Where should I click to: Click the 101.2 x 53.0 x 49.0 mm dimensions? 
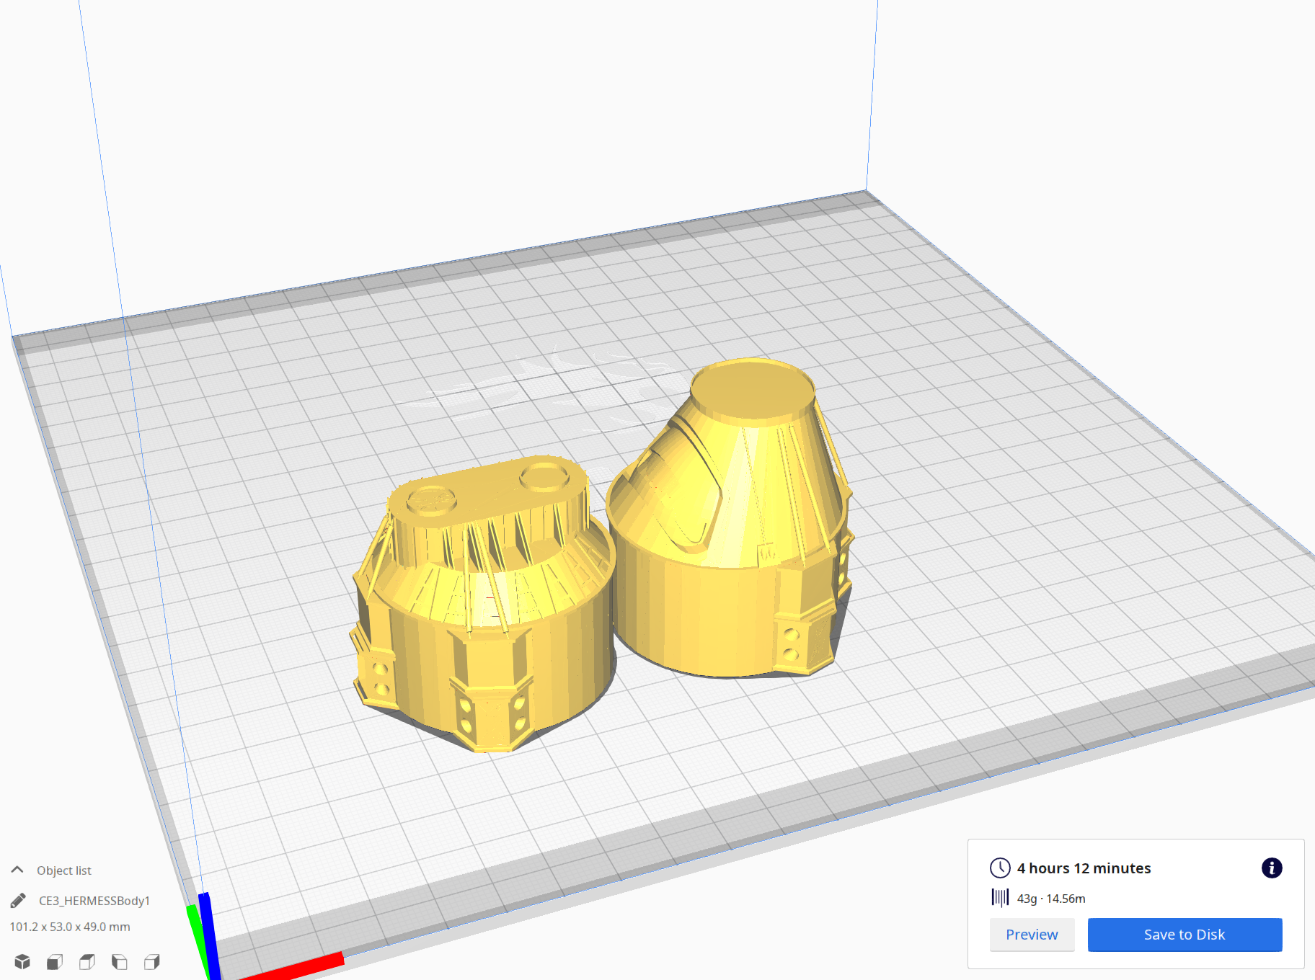70,927
